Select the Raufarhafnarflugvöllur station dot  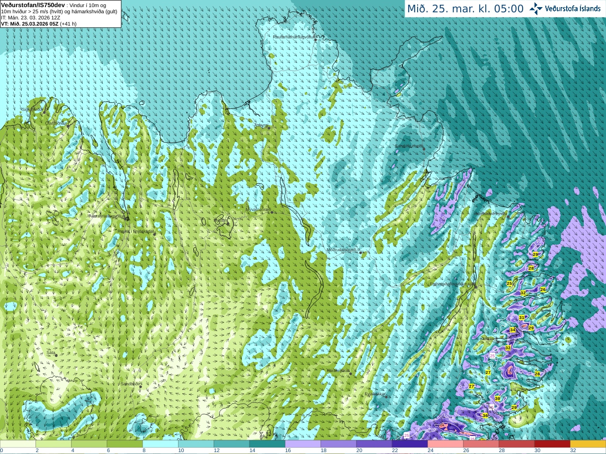(x=316, y=40)
